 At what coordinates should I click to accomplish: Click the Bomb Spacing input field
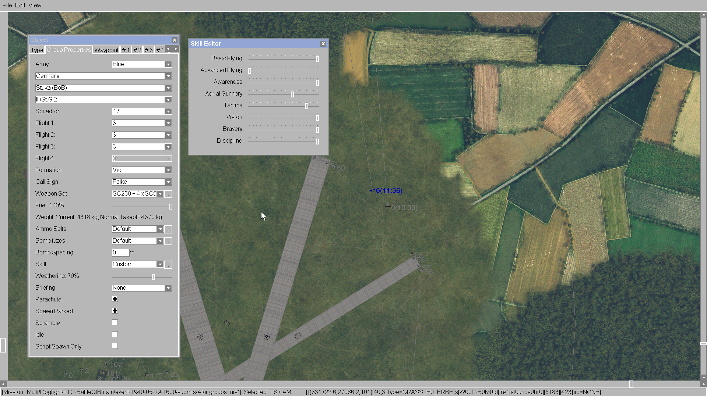click(120, 253)
